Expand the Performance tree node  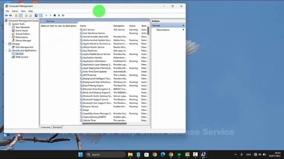10,37
